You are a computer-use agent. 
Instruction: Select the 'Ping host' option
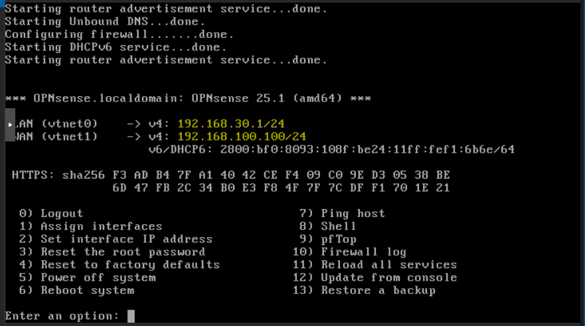(353, 213)
